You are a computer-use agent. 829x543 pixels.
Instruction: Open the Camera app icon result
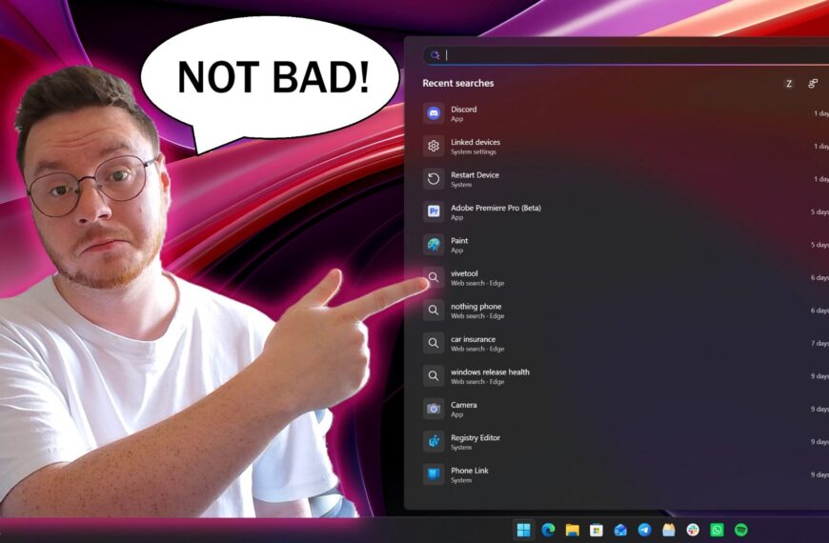click(434, 409)
